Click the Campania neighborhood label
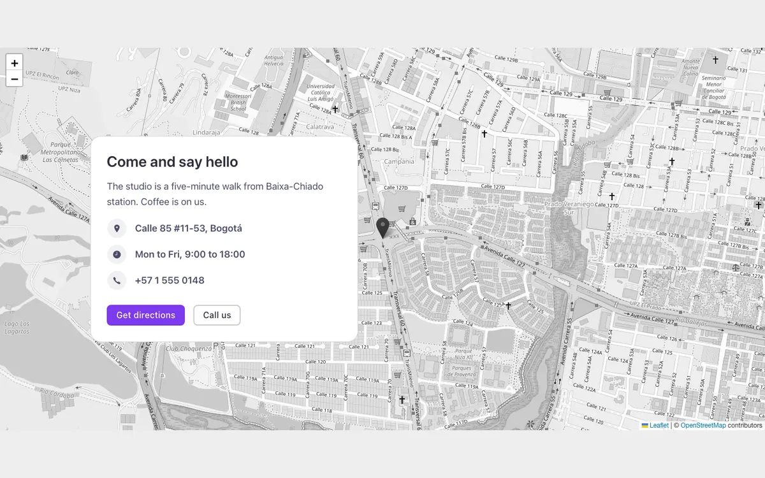 [399, 161]
